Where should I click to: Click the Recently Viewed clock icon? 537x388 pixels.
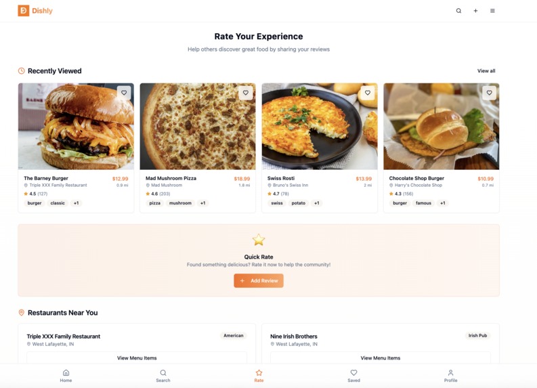[x=21, y=71]
